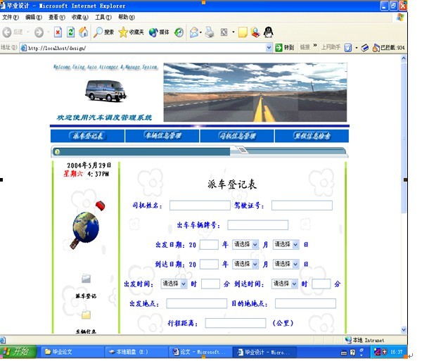422x361 pixels.
Task: Click the QQ penguin toolbar icon
Action: tap(268, 32)
